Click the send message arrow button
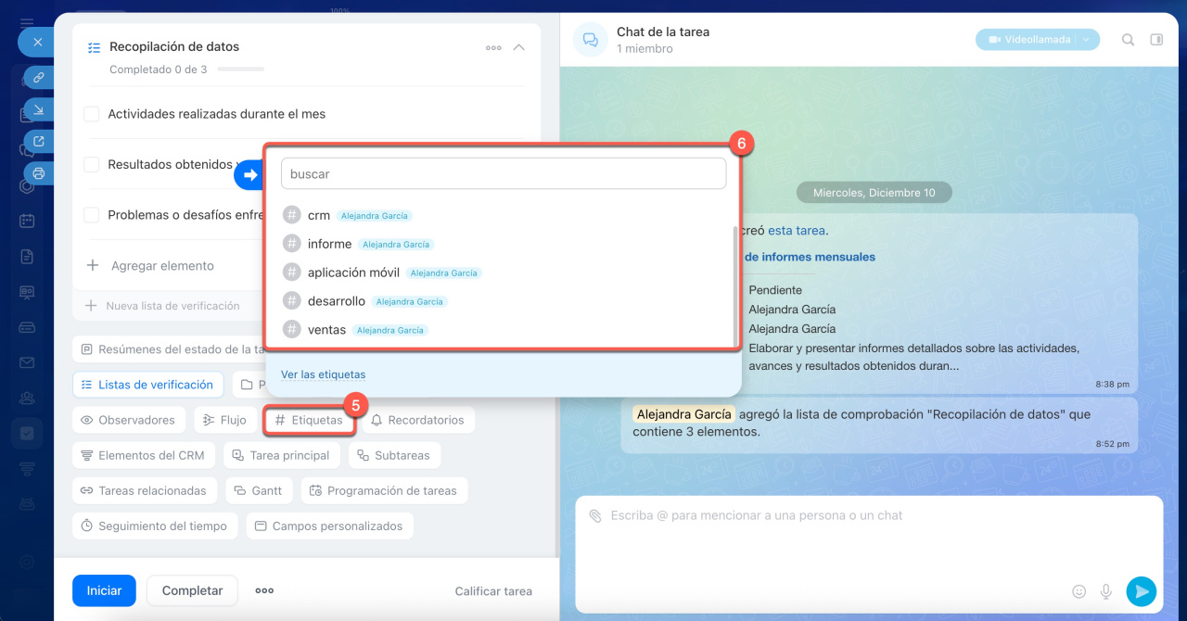This screenshot has height=621, width=1187. (x=1141, y=590)
